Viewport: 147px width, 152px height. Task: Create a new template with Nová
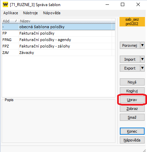click(x=132, y=82)
